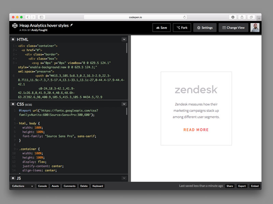This screenshot has height=204, width=273.
Task: Click the JS panel header label
Action: pos(19,178)
